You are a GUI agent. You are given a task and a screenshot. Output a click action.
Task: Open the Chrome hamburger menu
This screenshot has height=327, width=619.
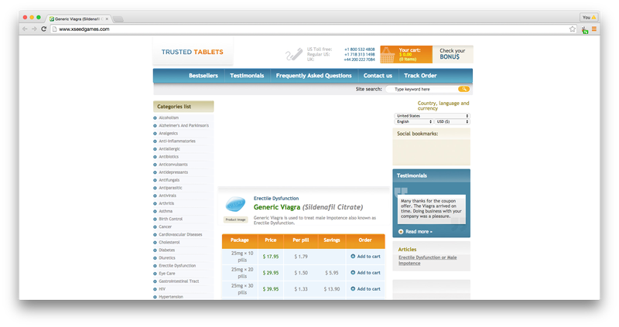(593, 29)
